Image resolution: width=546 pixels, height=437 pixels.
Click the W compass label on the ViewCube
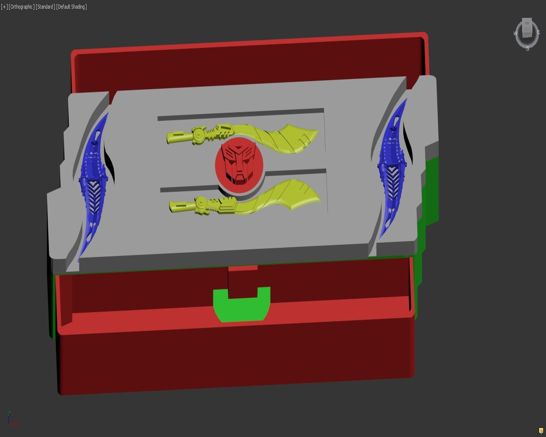coord(516,33)
